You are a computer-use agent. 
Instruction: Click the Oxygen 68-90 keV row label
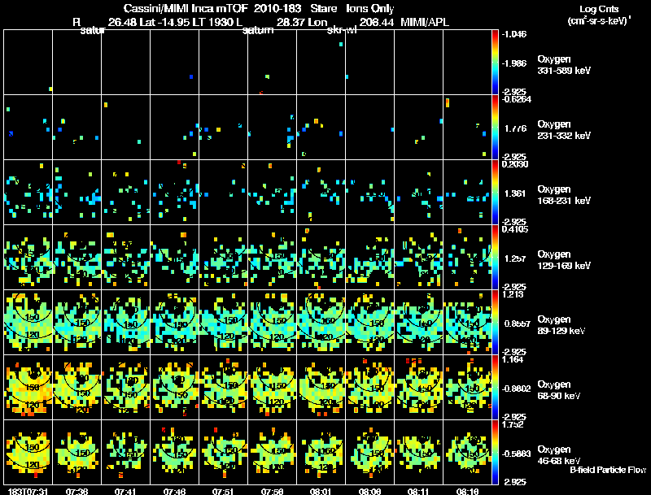click(559, 390)
